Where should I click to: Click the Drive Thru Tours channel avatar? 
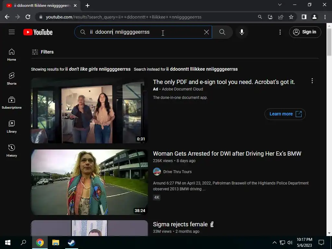(157, 172)
